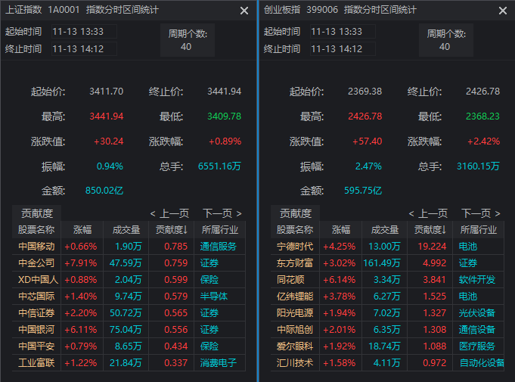Select the 贡献度 tab in left panel
Viewport: 515px width, 382px height.
(x=36, y=213)
